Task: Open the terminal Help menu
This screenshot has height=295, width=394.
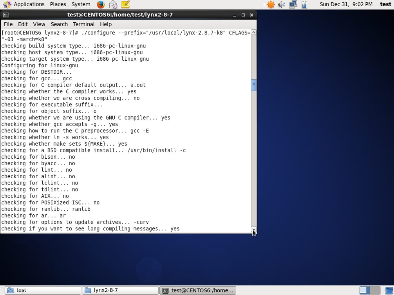Action: pos(106,24)
